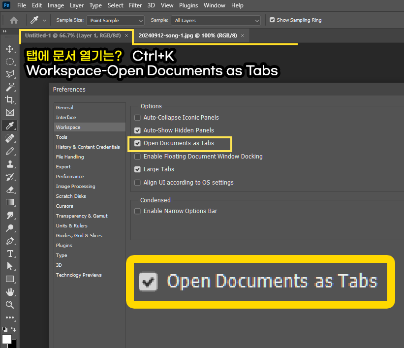Image resolution: width=404 pixels, height=348 pixels.
Task: Select the Crop tool
Action: [10, 100]
